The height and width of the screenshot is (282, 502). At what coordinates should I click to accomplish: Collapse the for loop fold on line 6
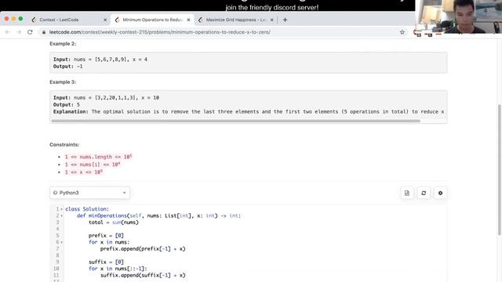tap(62, 242)
